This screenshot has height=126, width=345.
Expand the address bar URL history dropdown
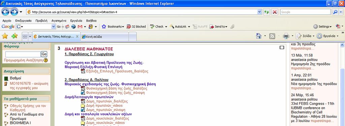point(259,12)
